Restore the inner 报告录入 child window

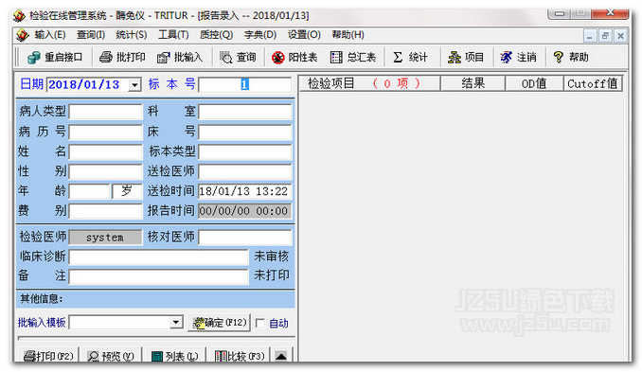pyautogui.click(x=605, y=36)
